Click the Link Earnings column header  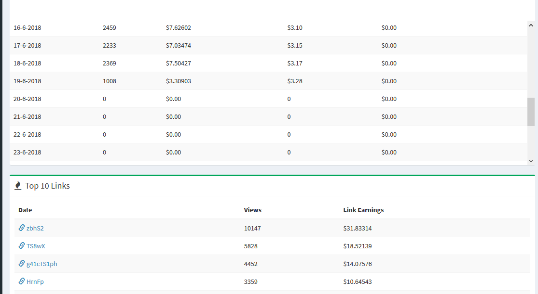363,210
